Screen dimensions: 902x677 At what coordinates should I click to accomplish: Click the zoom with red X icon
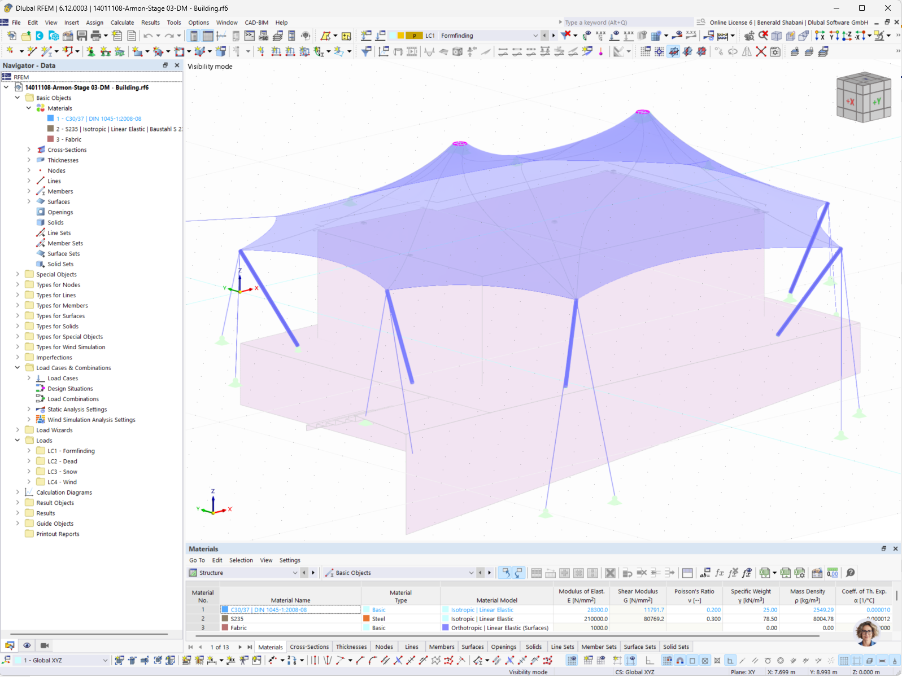point(763,36)
